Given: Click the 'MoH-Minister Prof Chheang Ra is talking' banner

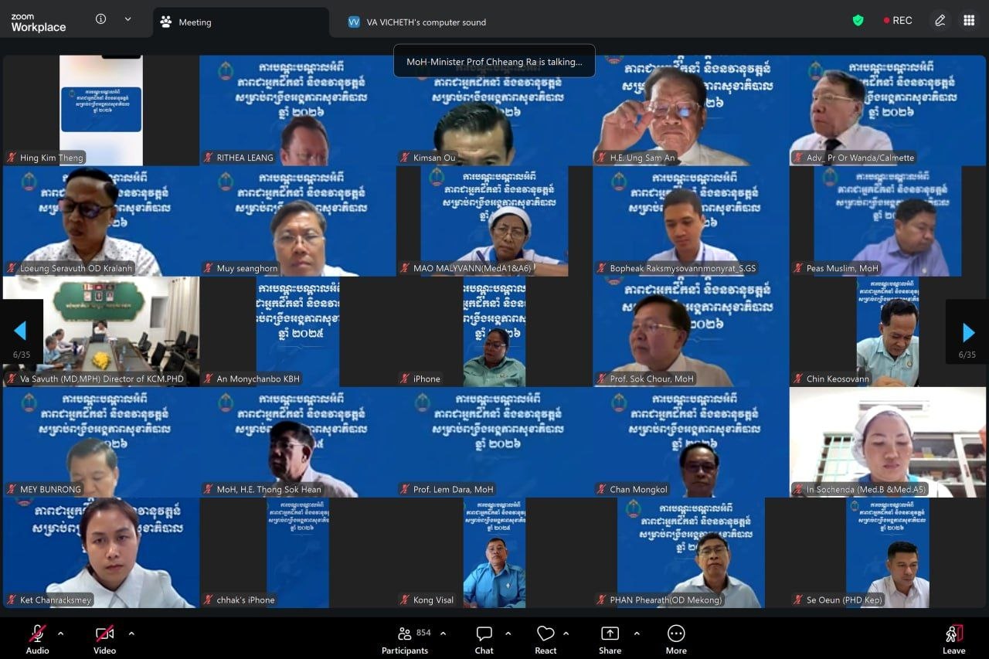Looking at the screenshot, I should pos(494,61).
